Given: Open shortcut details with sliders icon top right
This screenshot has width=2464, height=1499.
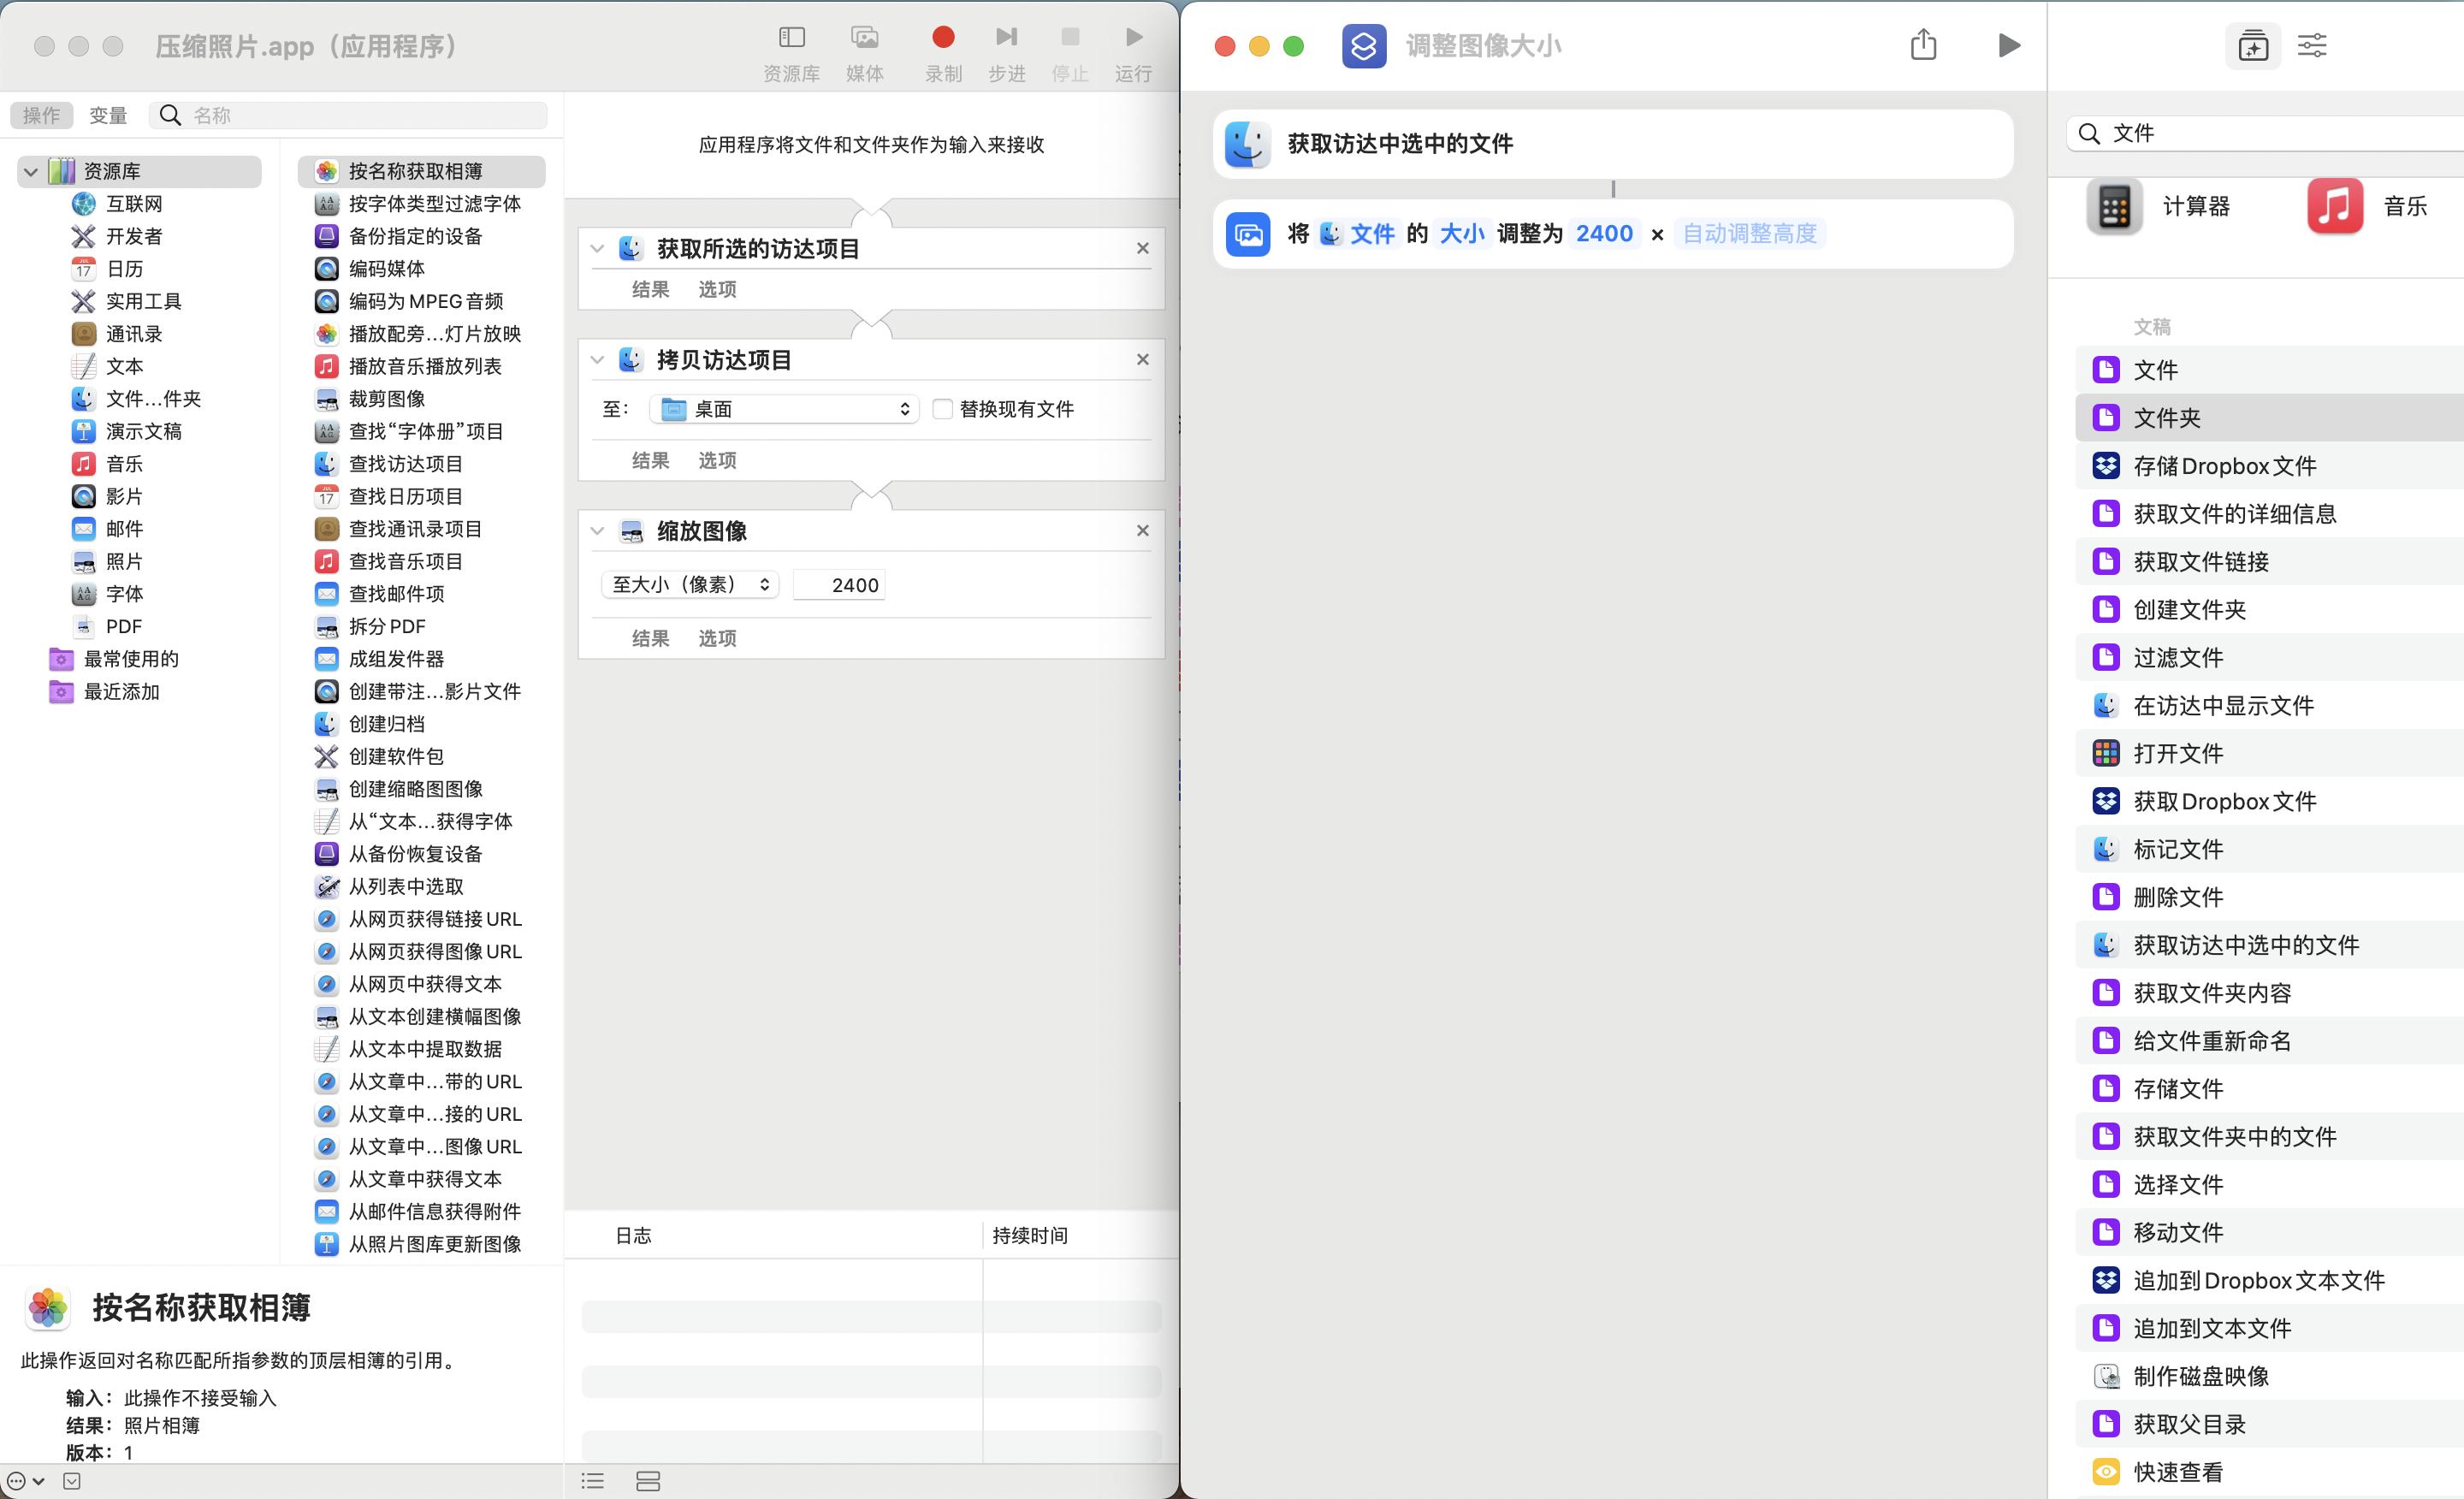Looking at the screenshot, I should pyautogui.click(x=2312, y=45).
